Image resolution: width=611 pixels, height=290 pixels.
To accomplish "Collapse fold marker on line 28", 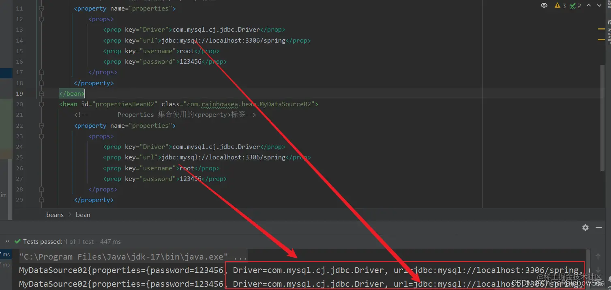I will point(41,189).
